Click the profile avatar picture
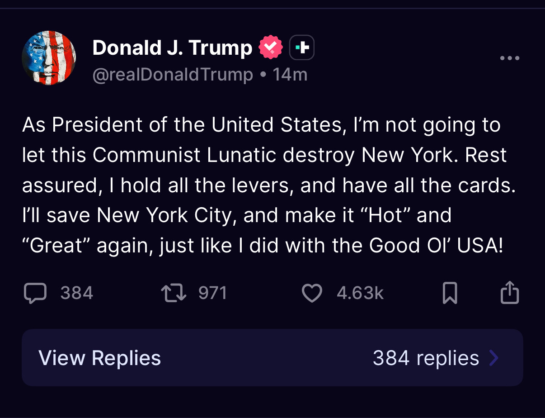The height and width of the screenshot is (418, 545). click(x=49, y=58)
